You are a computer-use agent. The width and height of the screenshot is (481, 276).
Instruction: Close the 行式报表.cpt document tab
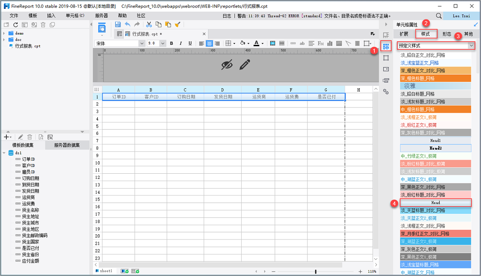tap(204, 34)
